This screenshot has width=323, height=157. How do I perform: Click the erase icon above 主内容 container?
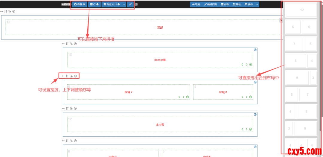[71, 108]
